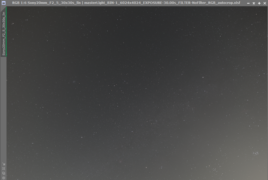The image size is (268, 180).
Task: Close the masterLight image window
Action: [x=265, y=3]
